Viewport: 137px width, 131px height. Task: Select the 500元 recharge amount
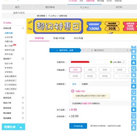coord(105,76)
